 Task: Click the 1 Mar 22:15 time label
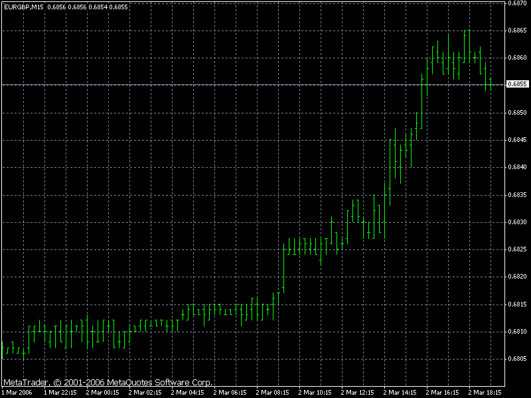[60, 393]
